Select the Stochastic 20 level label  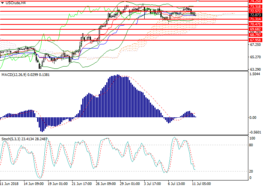[251, 171]
